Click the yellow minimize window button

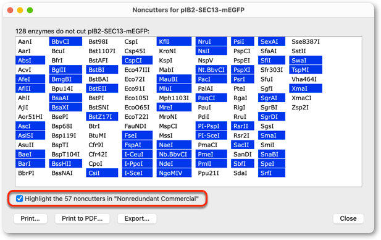[x=20, y=11]
